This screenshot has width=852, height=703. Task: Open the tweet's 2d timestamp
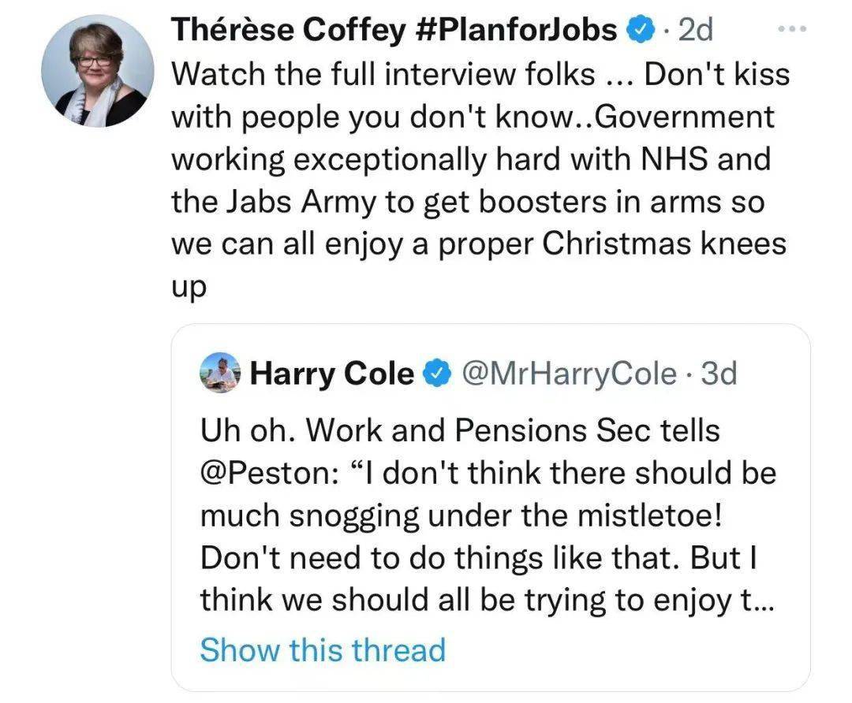tap(694, 30)
